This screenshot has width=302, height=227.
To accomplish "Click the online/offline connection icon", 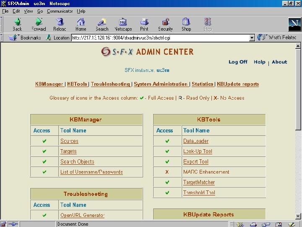I will tap(13, 224).
